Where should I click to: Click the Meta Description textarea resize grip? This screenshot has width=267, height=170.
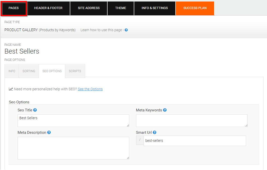[128, 158]
